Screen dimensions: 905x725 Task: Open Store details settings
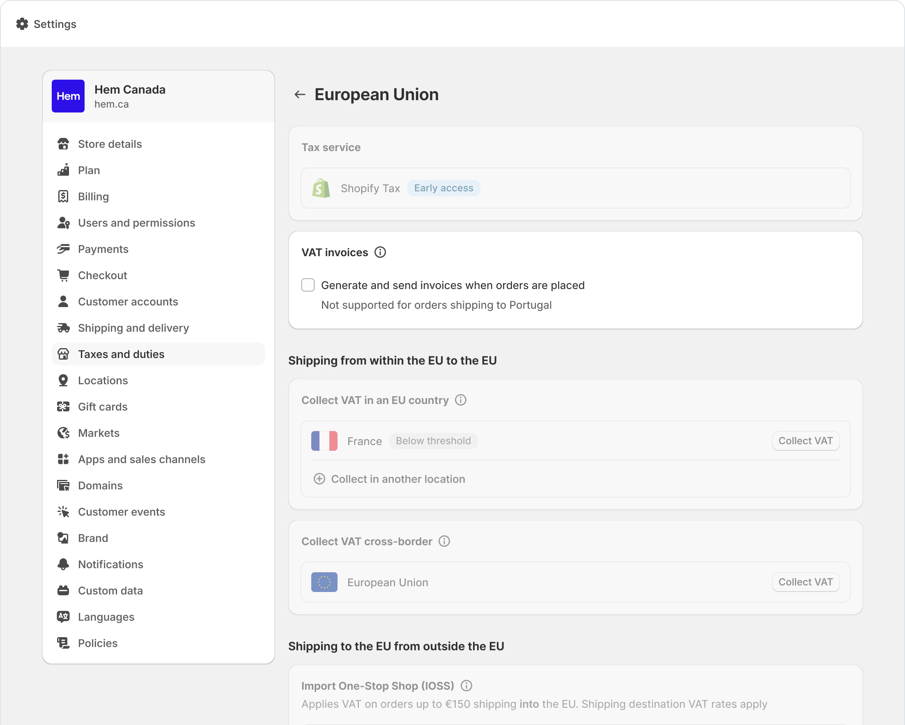click(x=158, y=144)
